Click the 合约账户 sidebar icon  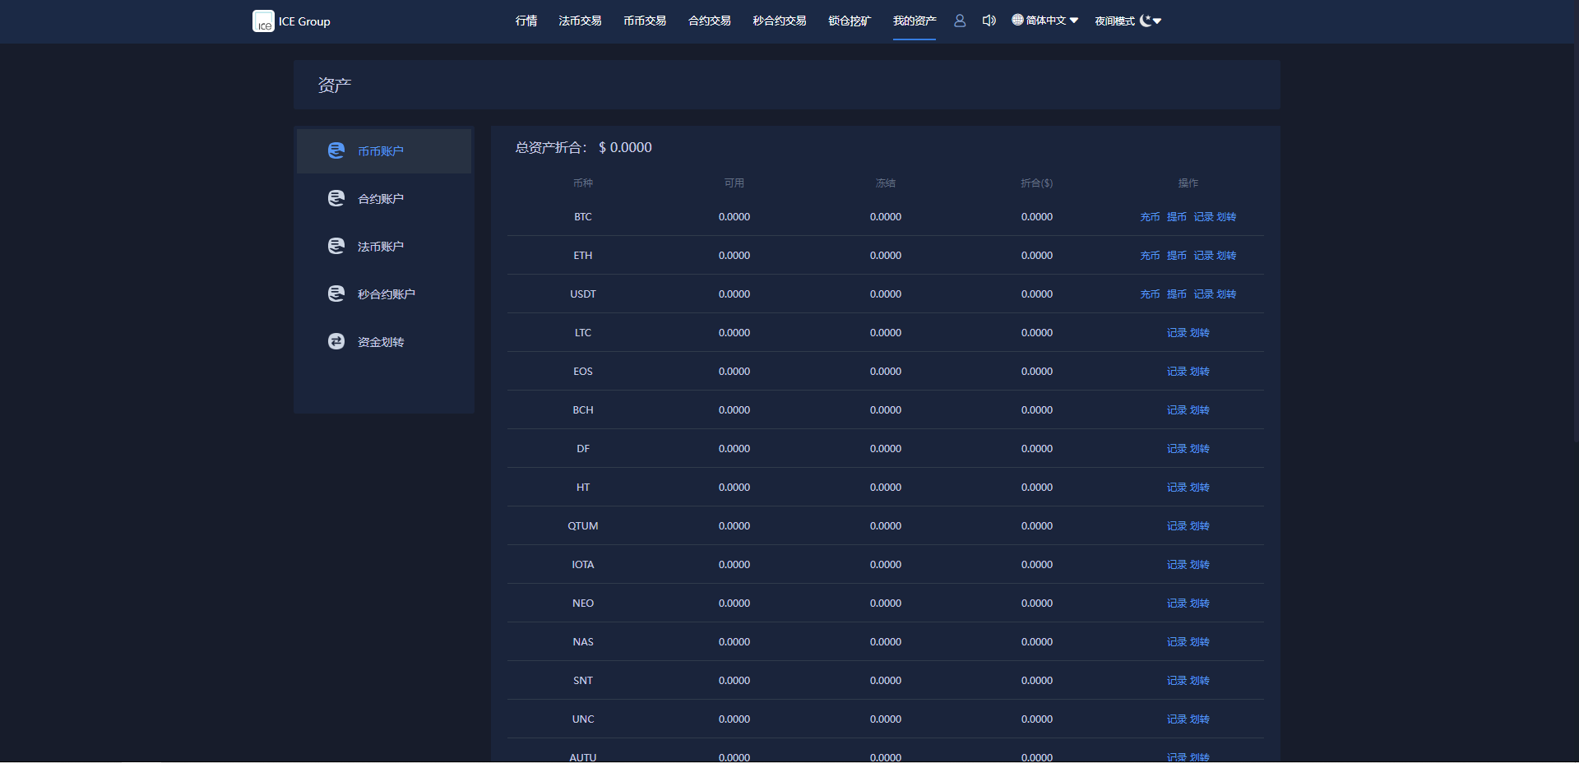coord(336,198)
